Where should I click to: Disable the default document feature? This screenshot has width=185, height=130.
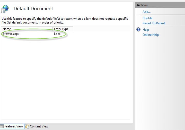[147, 18]
